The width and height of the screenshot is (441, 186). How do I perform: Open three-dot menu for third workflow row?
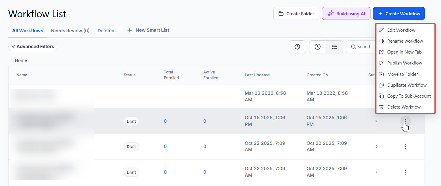(x=405, y=147)
